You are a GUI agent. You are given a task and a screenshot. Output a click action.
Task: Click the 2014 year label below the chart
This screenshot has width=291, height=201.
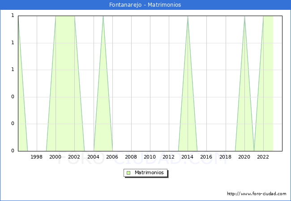click(x=187, y=157)
